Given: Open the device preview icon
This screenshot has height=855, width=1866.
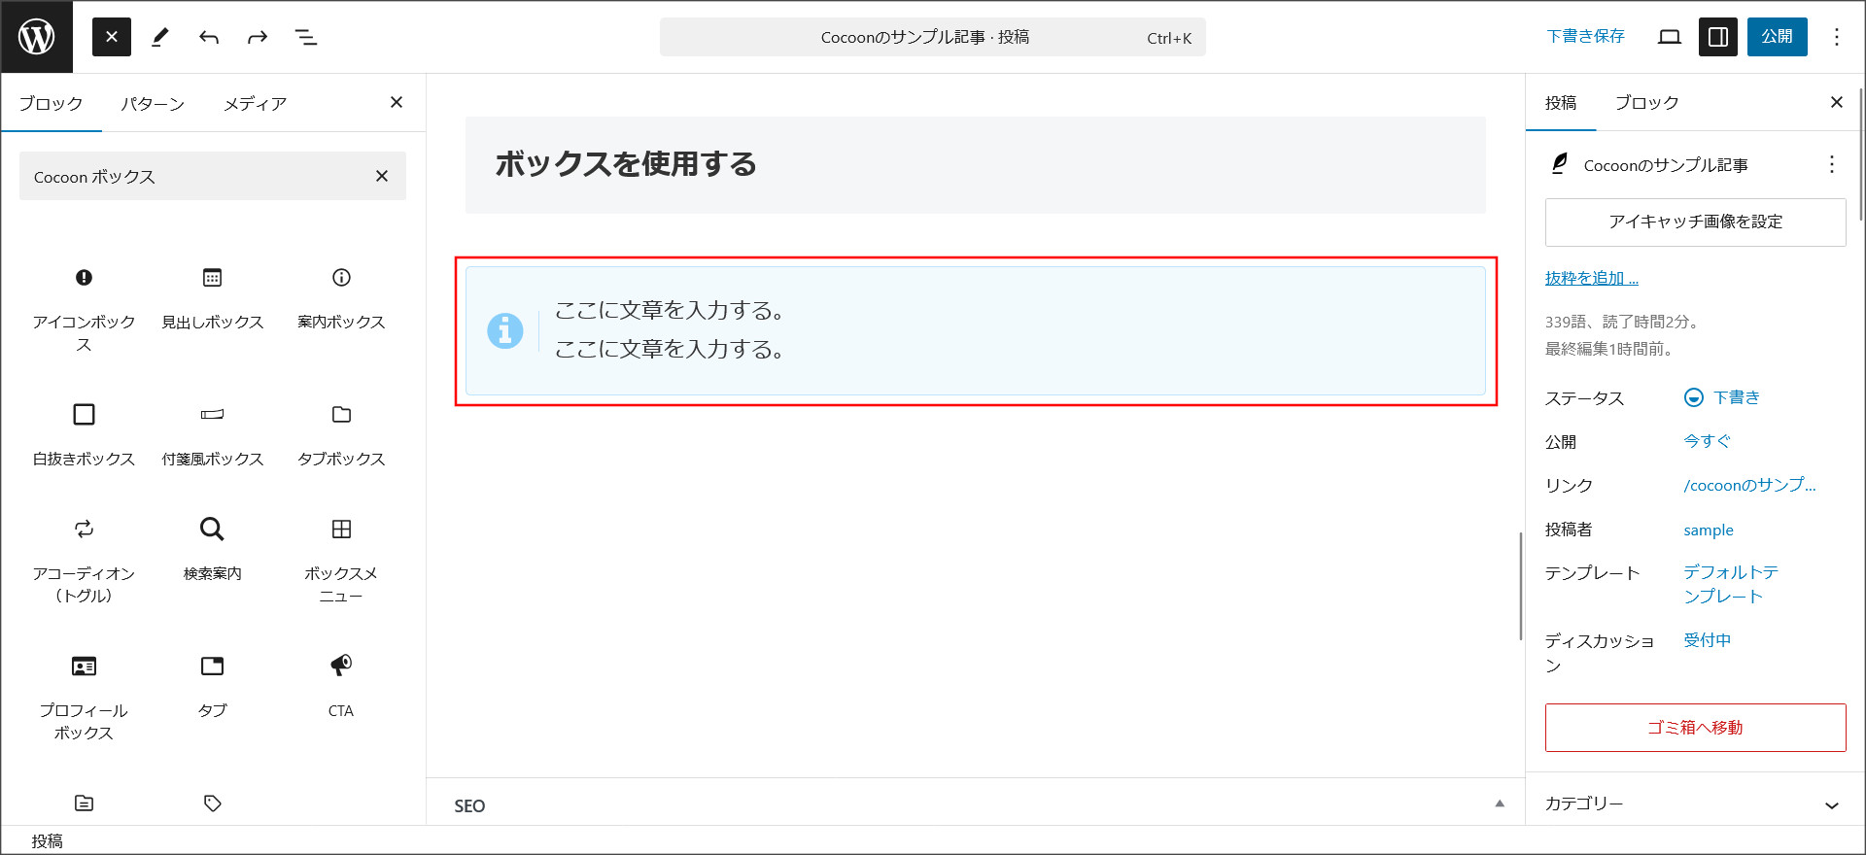Looking at the screenshot, I should (1670, 37).
